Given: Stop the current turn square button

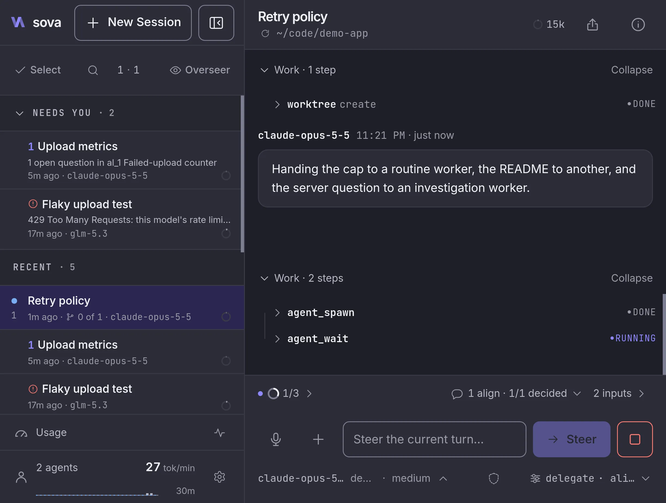Looking at the screenshot, I should (x=635, y=439).
